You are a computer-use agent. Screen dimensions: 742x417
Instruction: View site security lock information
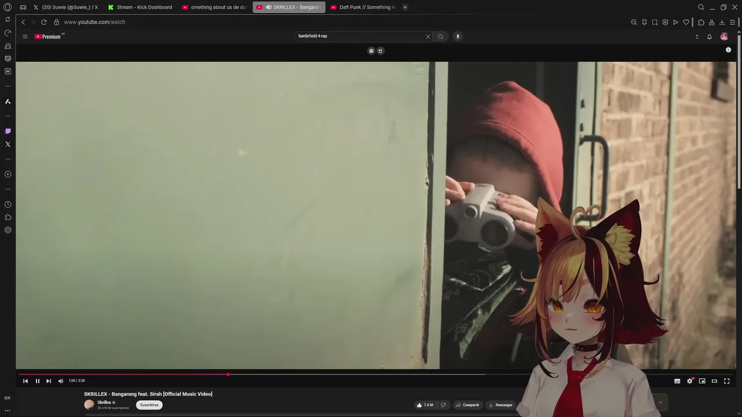click(x=57, y=22)
